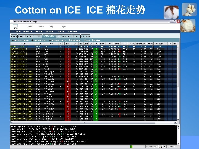Switch to the All Cotton tab
199x149 pixels.
pos(85,36)
